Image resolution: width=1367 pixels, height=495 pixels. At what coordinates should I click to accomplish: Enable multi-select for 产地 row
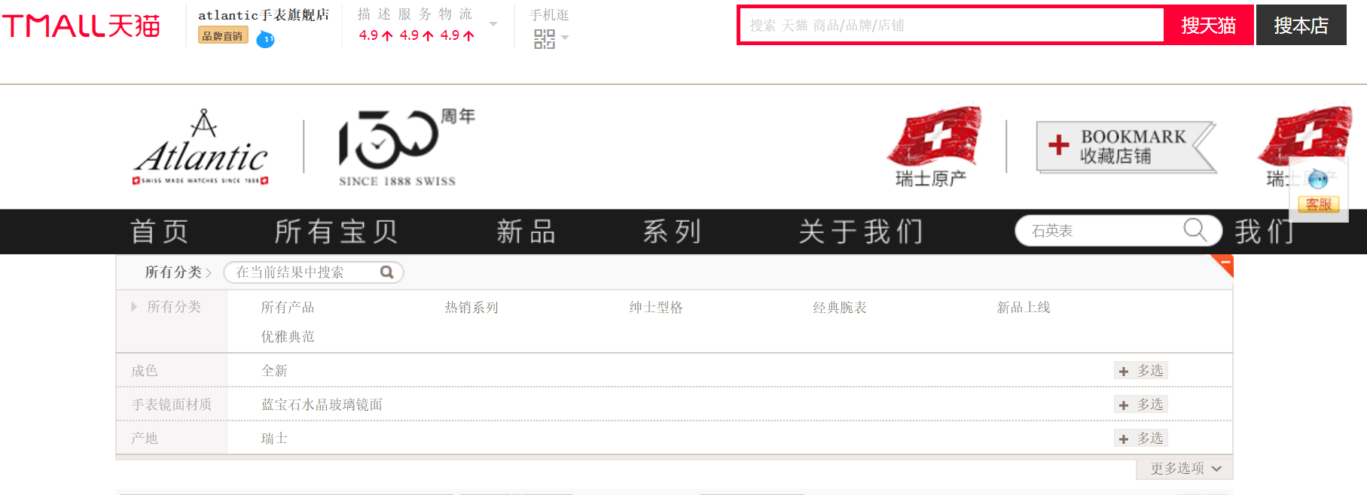pyautogui.click(x=1141, y=439)
